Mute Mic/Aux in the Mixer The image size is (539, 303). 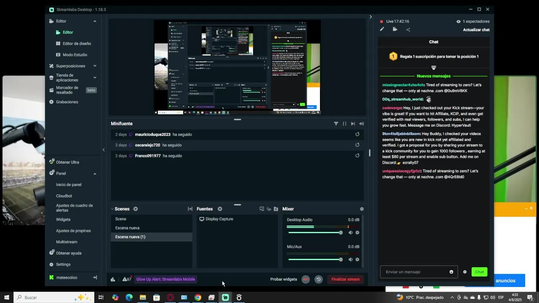350,260
